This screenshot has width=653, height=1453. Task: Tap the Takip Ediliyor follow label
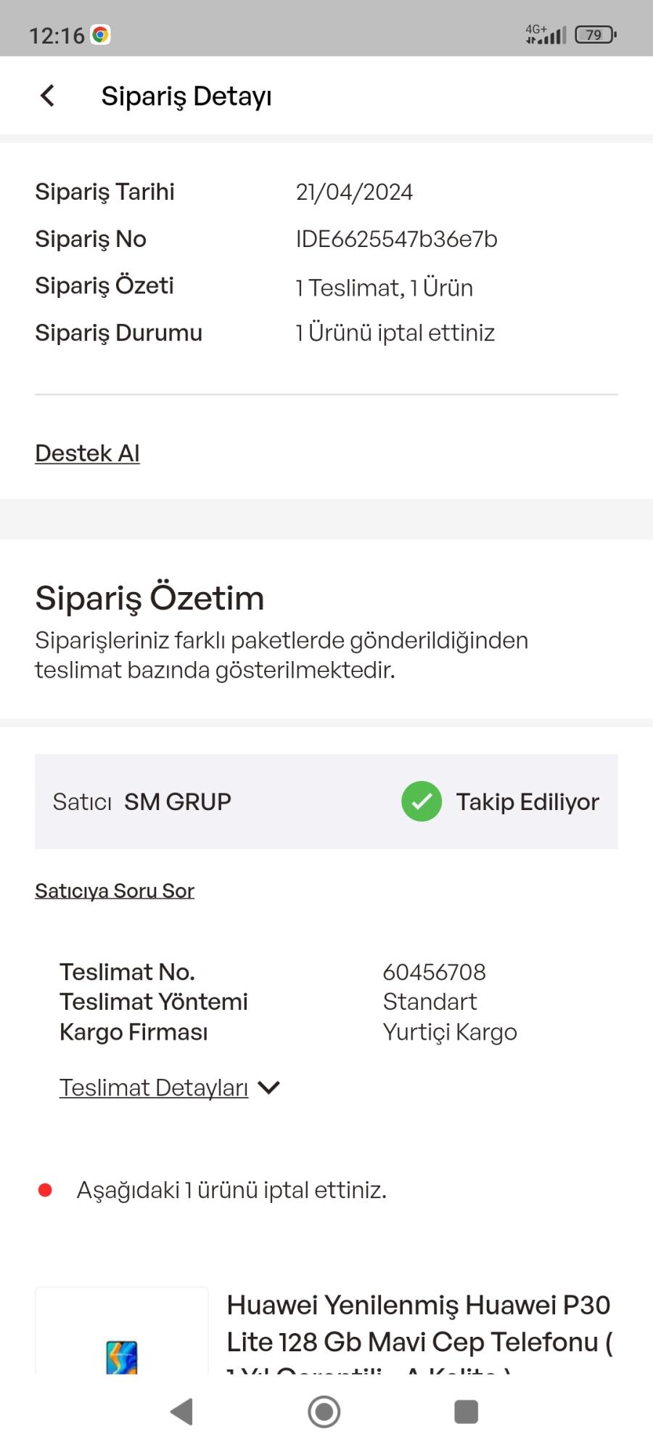point(527,801)
